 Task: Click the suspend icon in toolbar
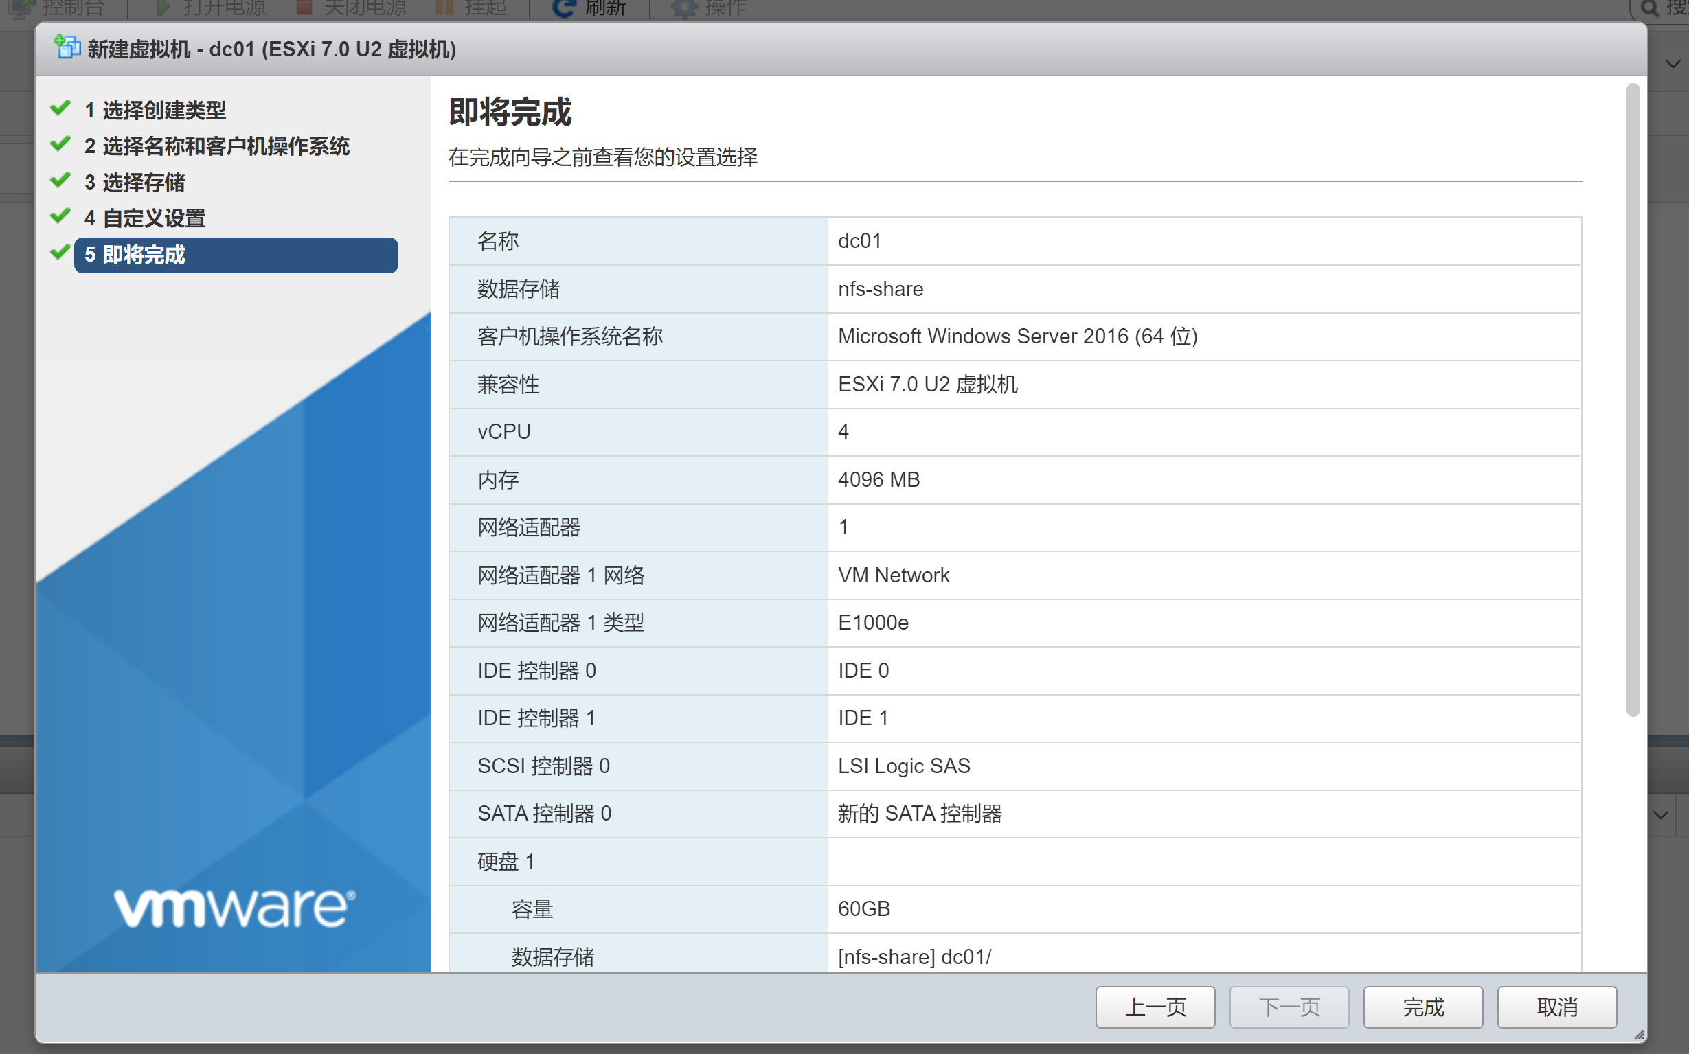(x=444, y=8)
